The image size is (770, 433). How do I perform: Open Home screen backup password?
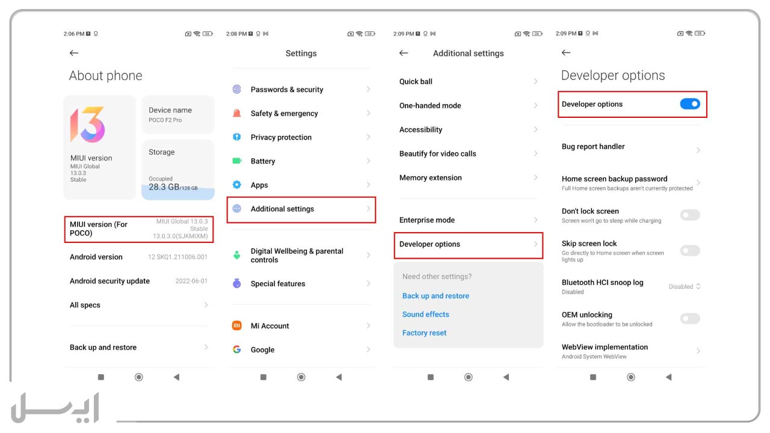[631, 183]
